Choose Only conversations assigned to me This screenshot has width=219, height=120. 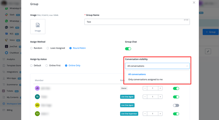pyautogui.click(x=145, y=79)
